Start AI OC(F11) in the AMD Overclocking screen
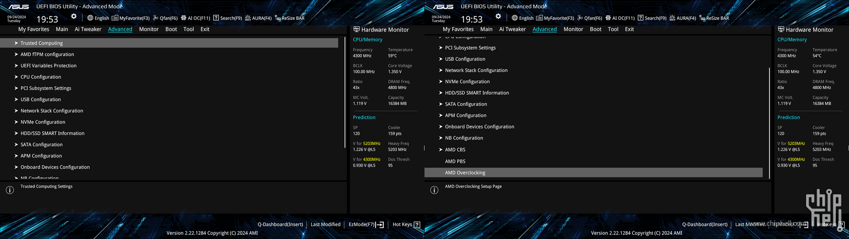The height and width of the screenshot is (239, 849). tap(620, 18)
